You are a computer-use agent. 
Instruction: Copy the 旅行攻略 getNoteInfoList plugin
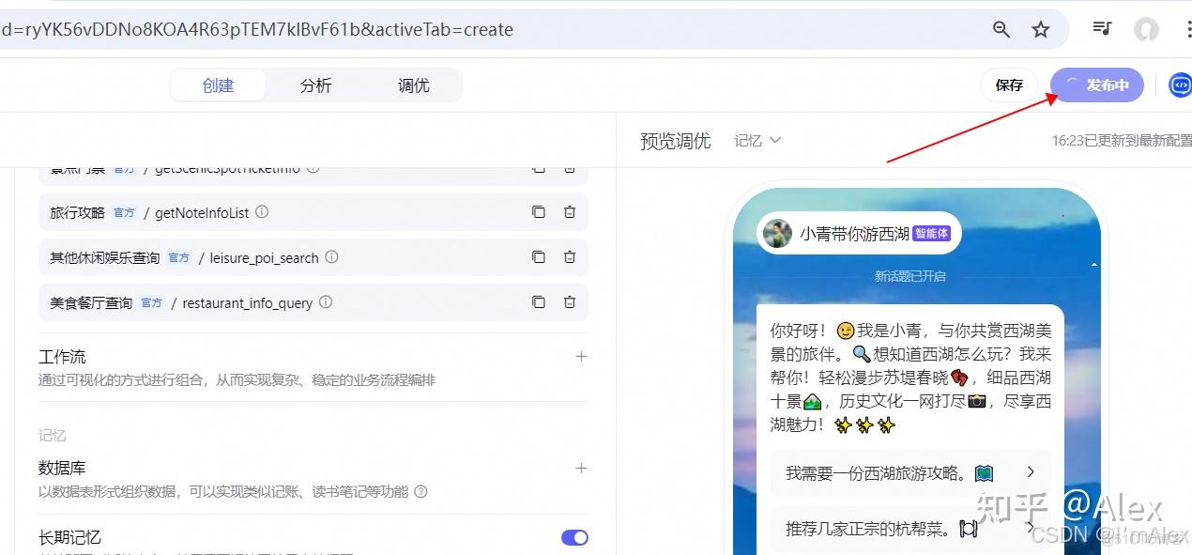coord(538,212)
